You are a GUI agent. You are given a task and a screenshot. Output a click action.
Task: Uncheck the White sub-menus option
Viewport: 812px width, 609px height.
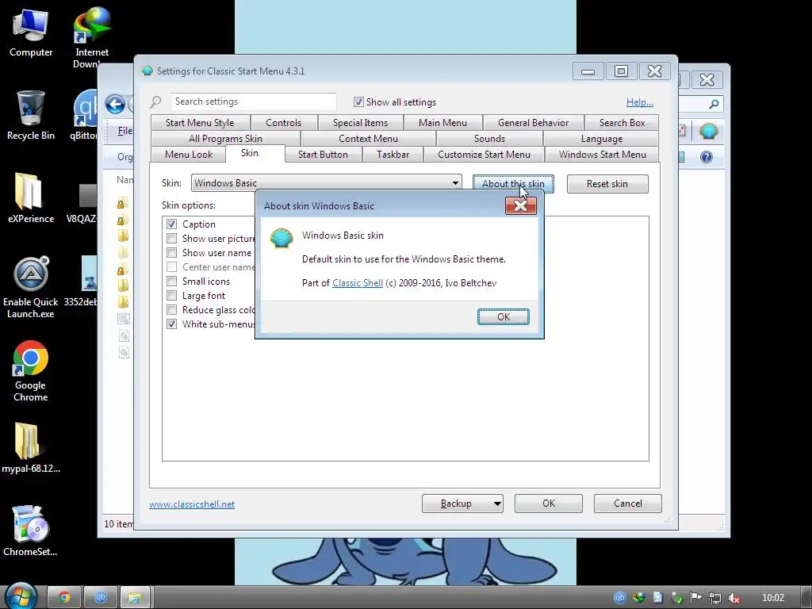point(171,324)
